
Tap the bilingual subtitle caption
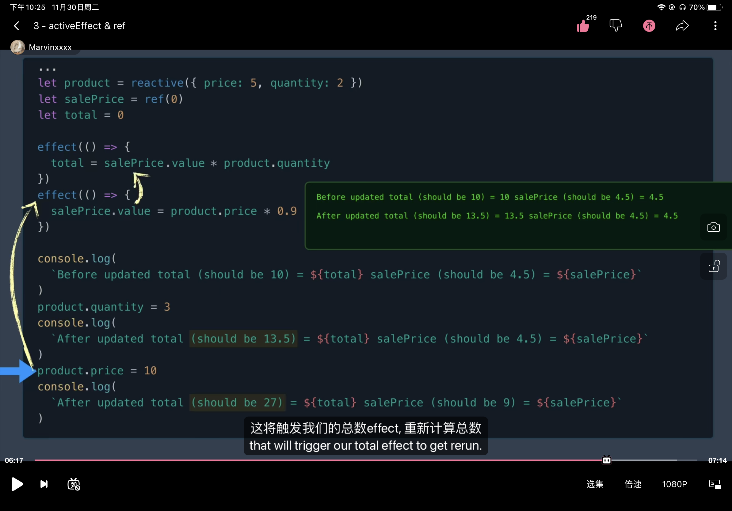coord(365,437)
